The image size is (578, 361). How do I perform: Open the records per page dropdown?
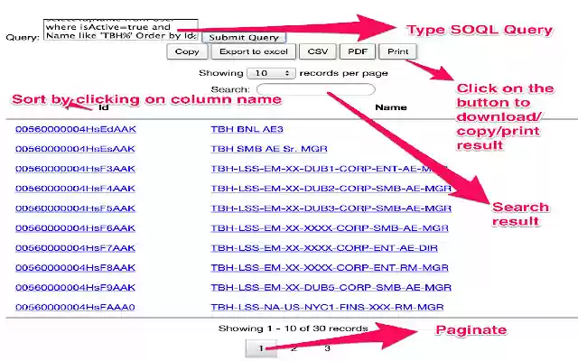[x=271, y=73]
